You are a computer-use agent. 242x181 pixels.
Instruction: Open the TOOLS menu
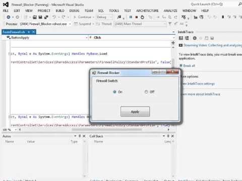click(114, 11)
